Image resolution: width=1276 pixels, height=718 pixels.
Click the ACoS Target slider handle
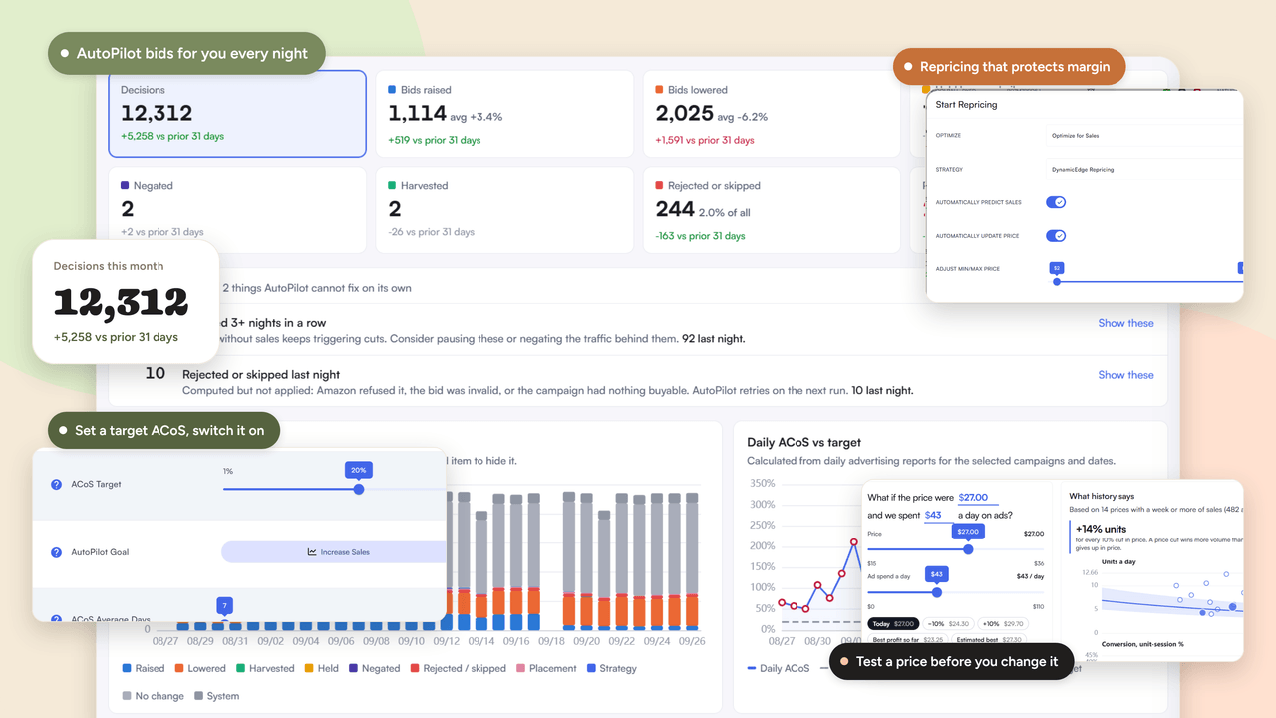(x=359, y=489)
